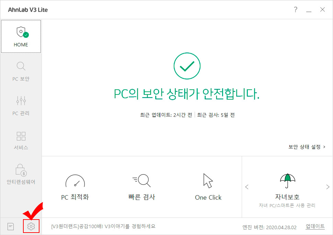The image size is (333, 235).
Task: Open 보안 상태 설정 link
Action: [x=307, y=147]
